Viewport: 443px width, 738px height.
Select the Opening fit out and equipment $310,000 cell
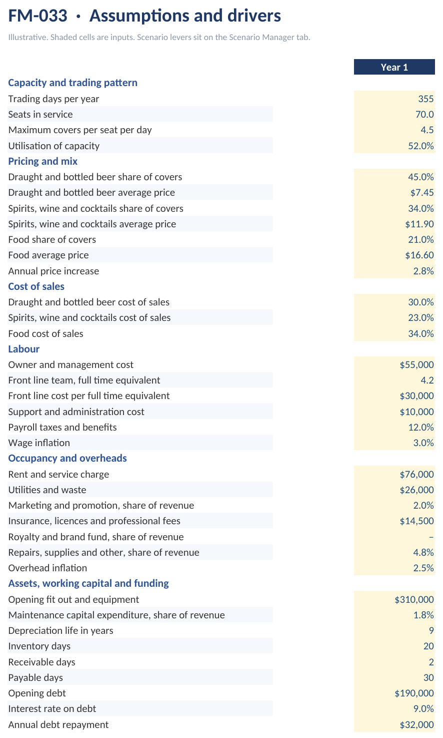pyautogui.click(x=394, y=599)
